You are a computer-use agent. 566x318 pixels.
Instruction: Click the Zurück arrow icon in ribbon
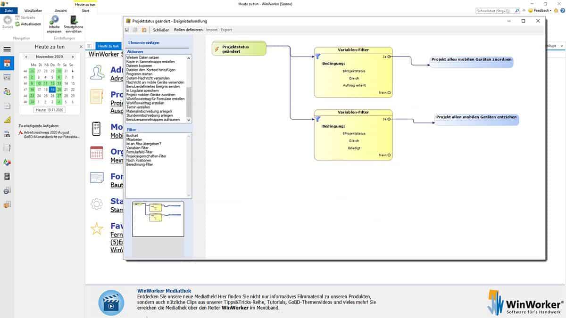click(8, 20)
